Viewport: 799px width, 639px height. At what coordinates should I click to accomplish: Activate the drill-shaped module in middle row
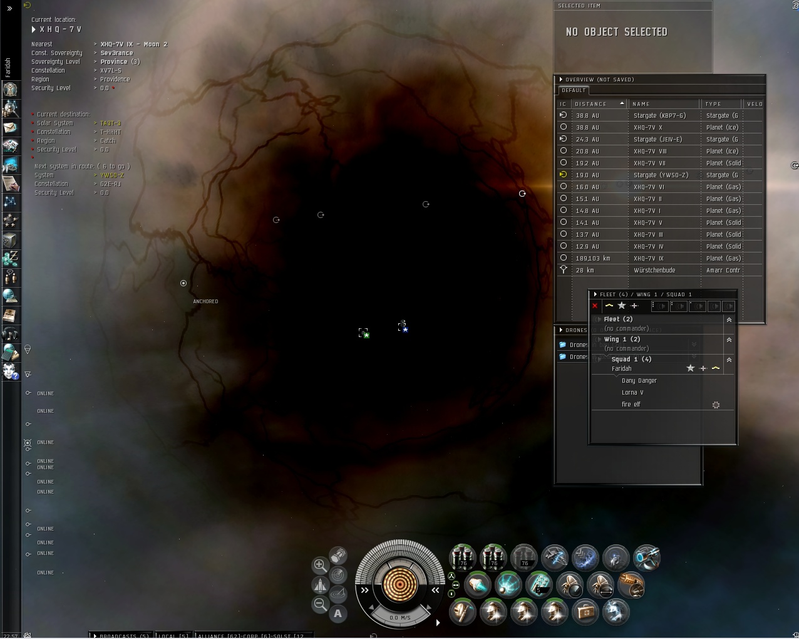tap(631, 585)
